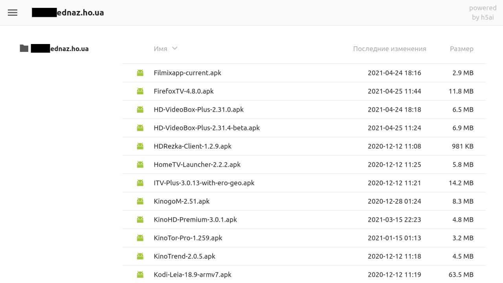Sort by Размер column
Viewport: 503px width, 283px height.
click(x=461, y=49)
